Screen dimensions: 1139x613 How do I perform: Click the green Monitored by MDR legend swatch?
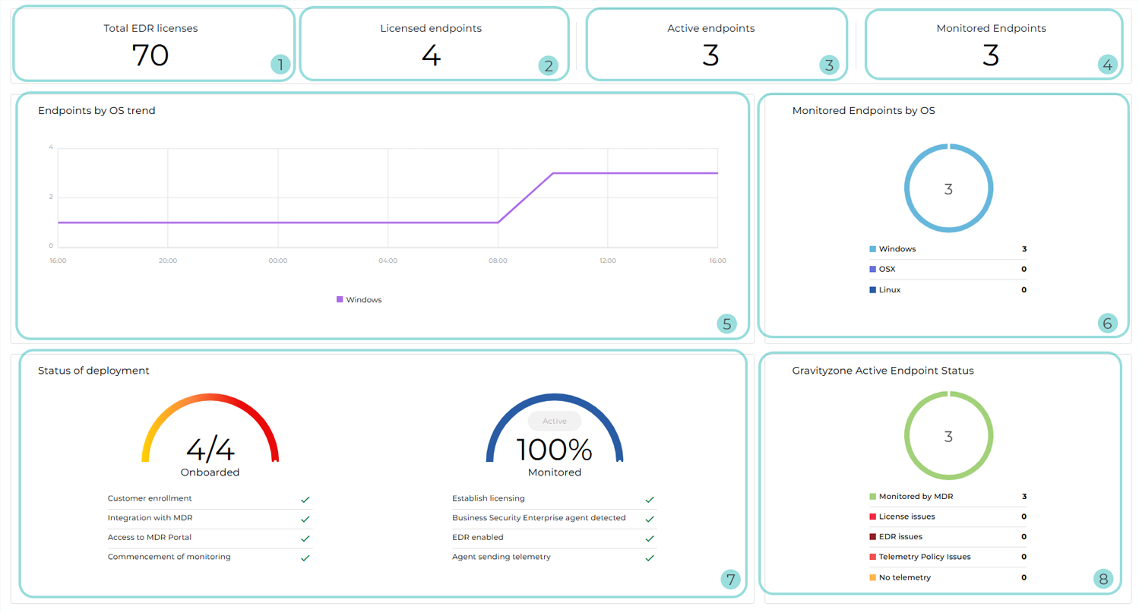(x=873, y=497)
